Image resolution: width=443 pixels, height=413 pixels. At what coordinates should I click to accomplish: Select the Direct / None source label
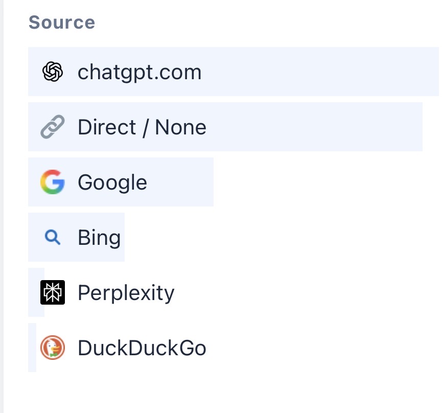click(142, 127)
